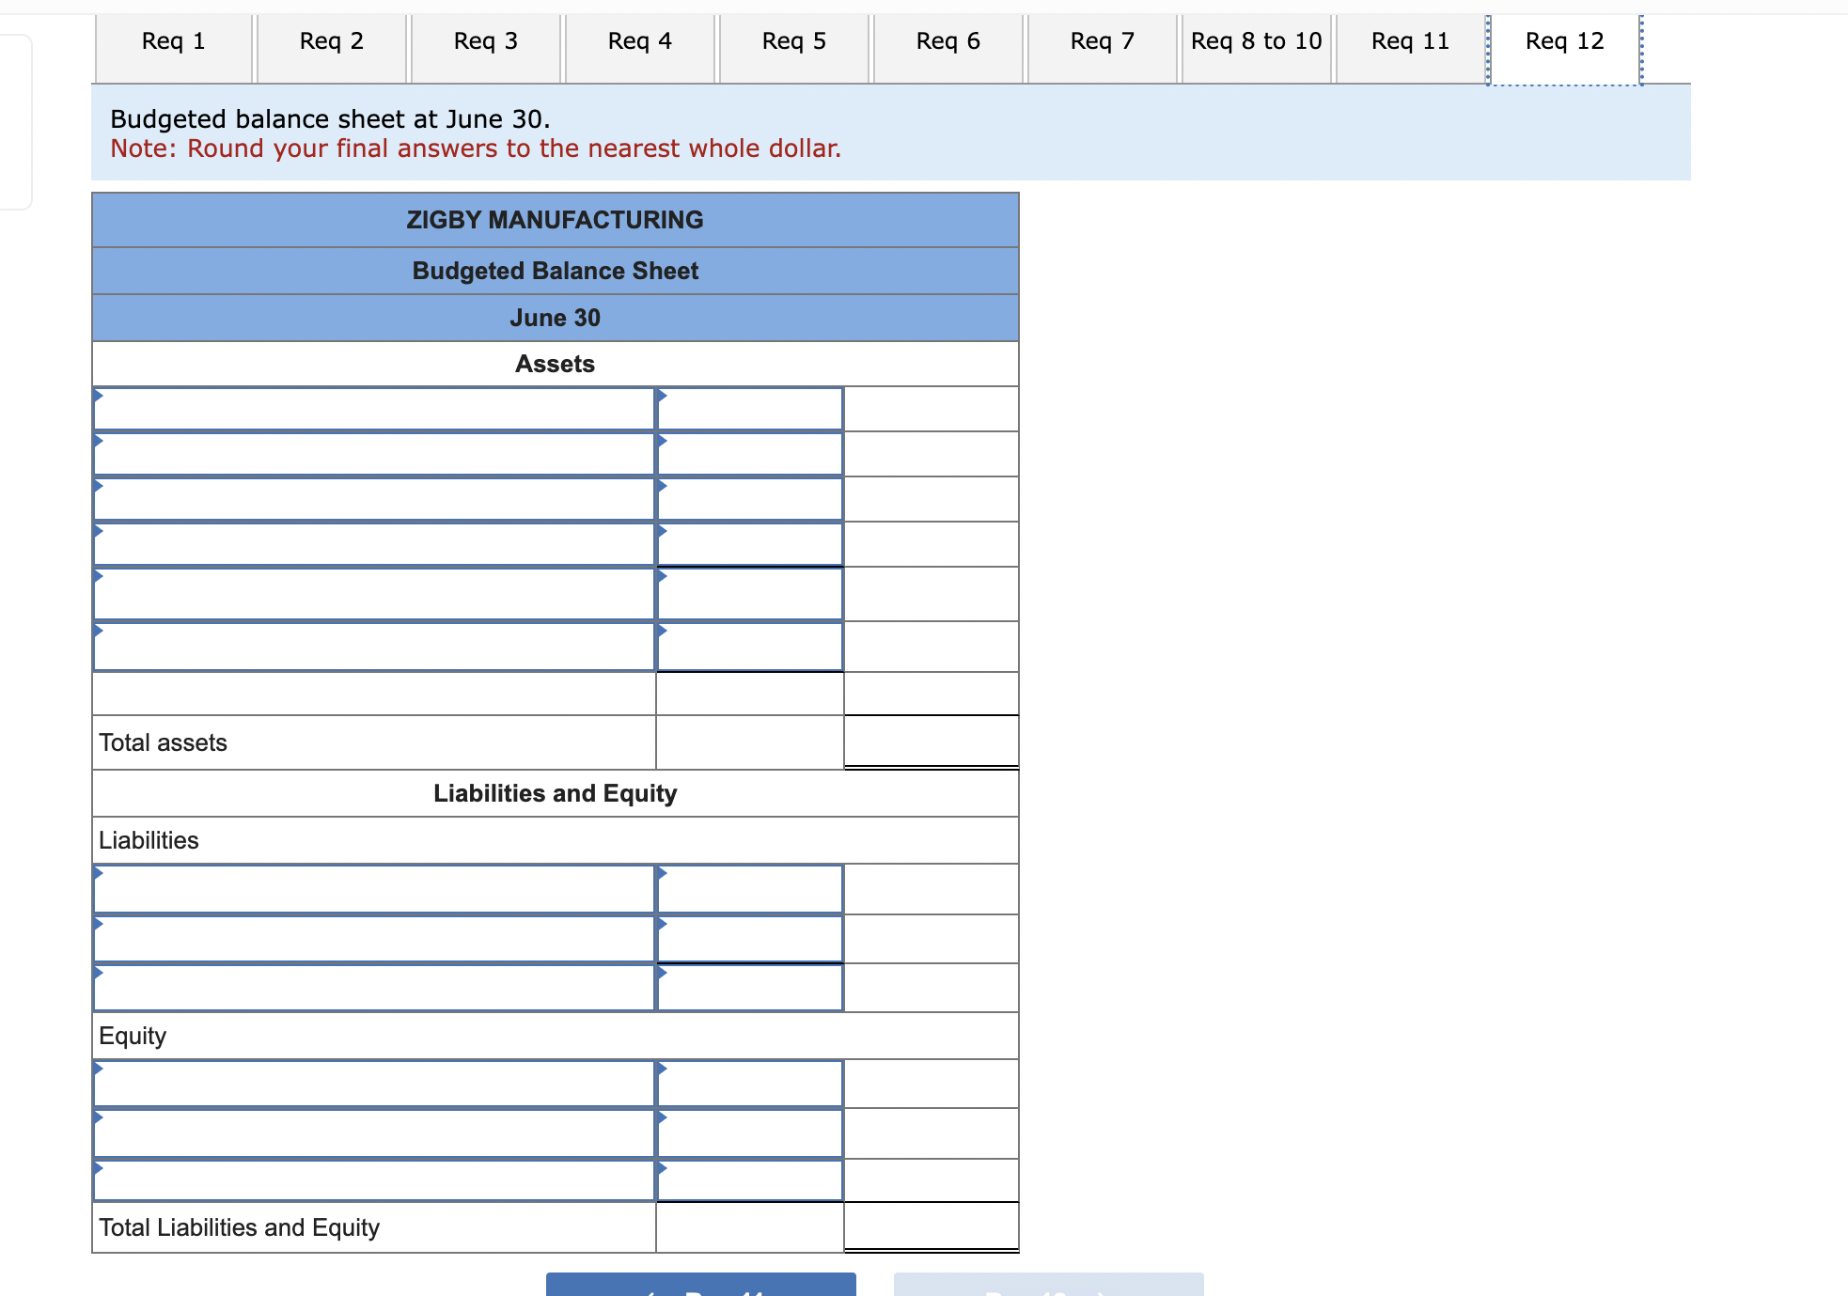Open first equity account name dropdown
Viewport: 1848px width, 1296px height.
pos(373,1084)
